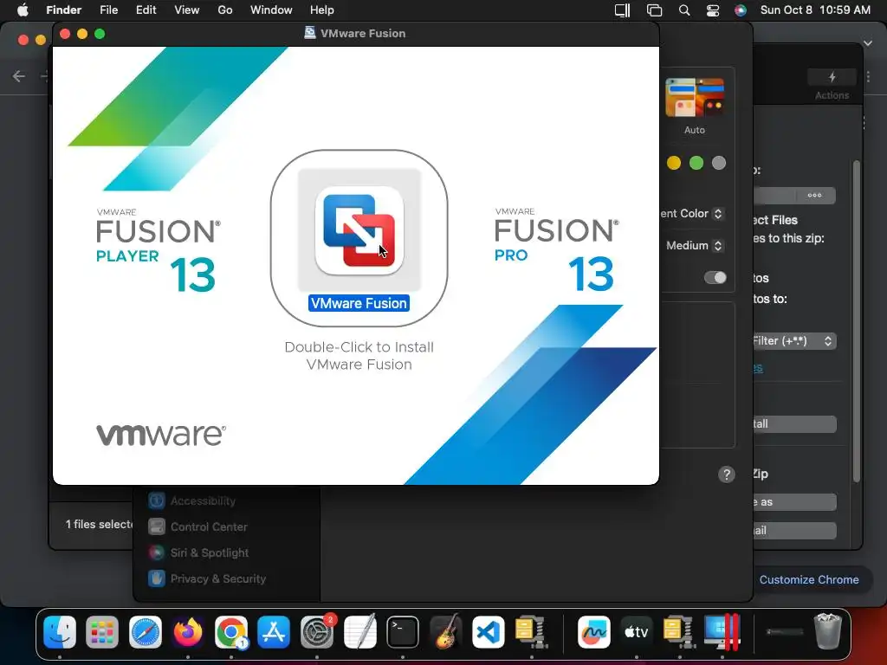Open System Settings from the Dock
887x665 pixels.
tap(317, 631)
